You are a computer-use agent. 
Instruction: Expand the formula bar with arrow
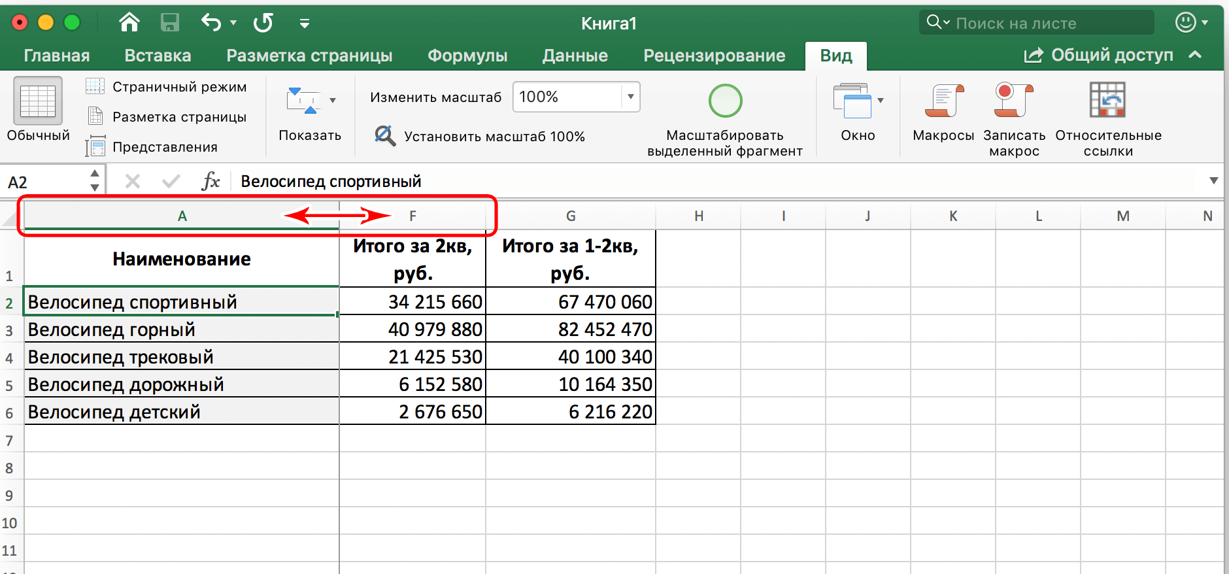1214,180
